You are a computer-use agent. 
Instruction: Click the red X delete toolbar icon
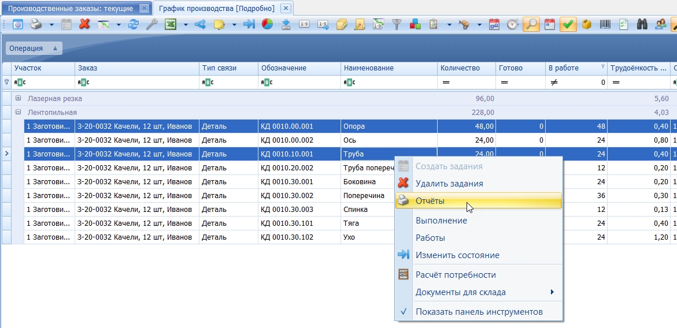84,25
